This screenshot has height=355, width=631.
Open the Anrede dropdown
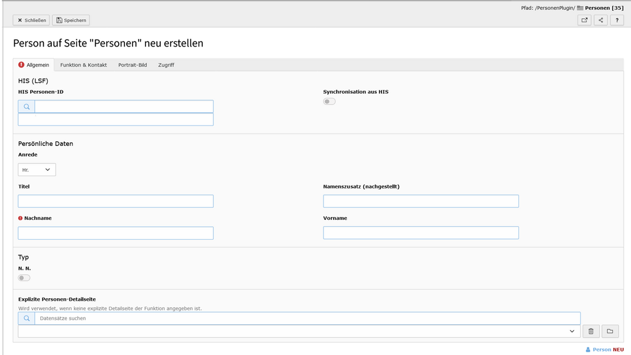(37, 170)
